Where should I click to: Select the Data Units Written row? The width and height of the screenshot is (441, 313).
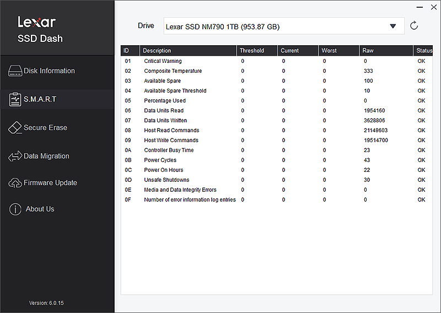tap(165, 121)
